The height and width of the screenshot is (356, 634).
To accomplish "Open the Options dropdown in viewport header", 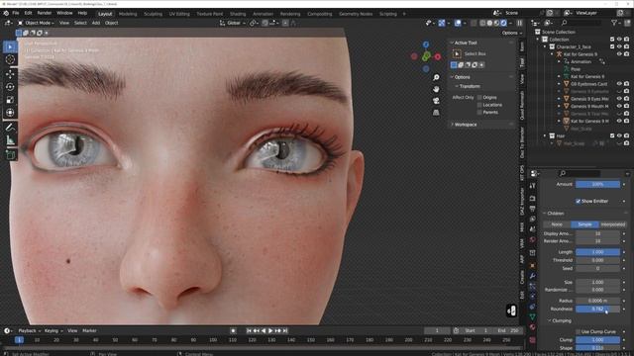I will tap(512, 33).
